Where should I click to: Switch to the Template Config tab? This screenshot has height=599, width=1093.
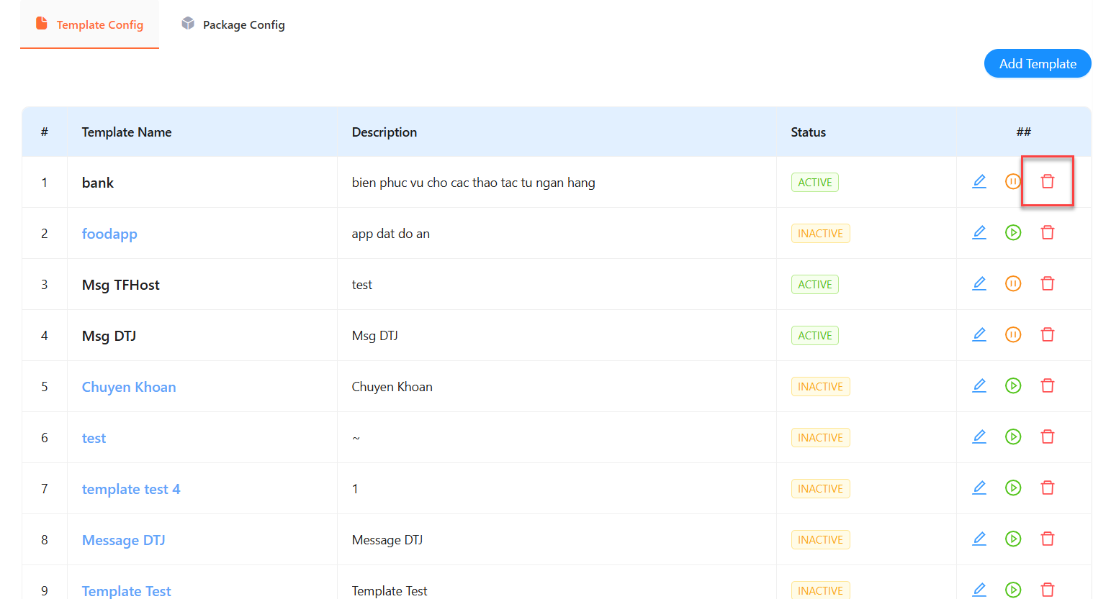[89, 24]
